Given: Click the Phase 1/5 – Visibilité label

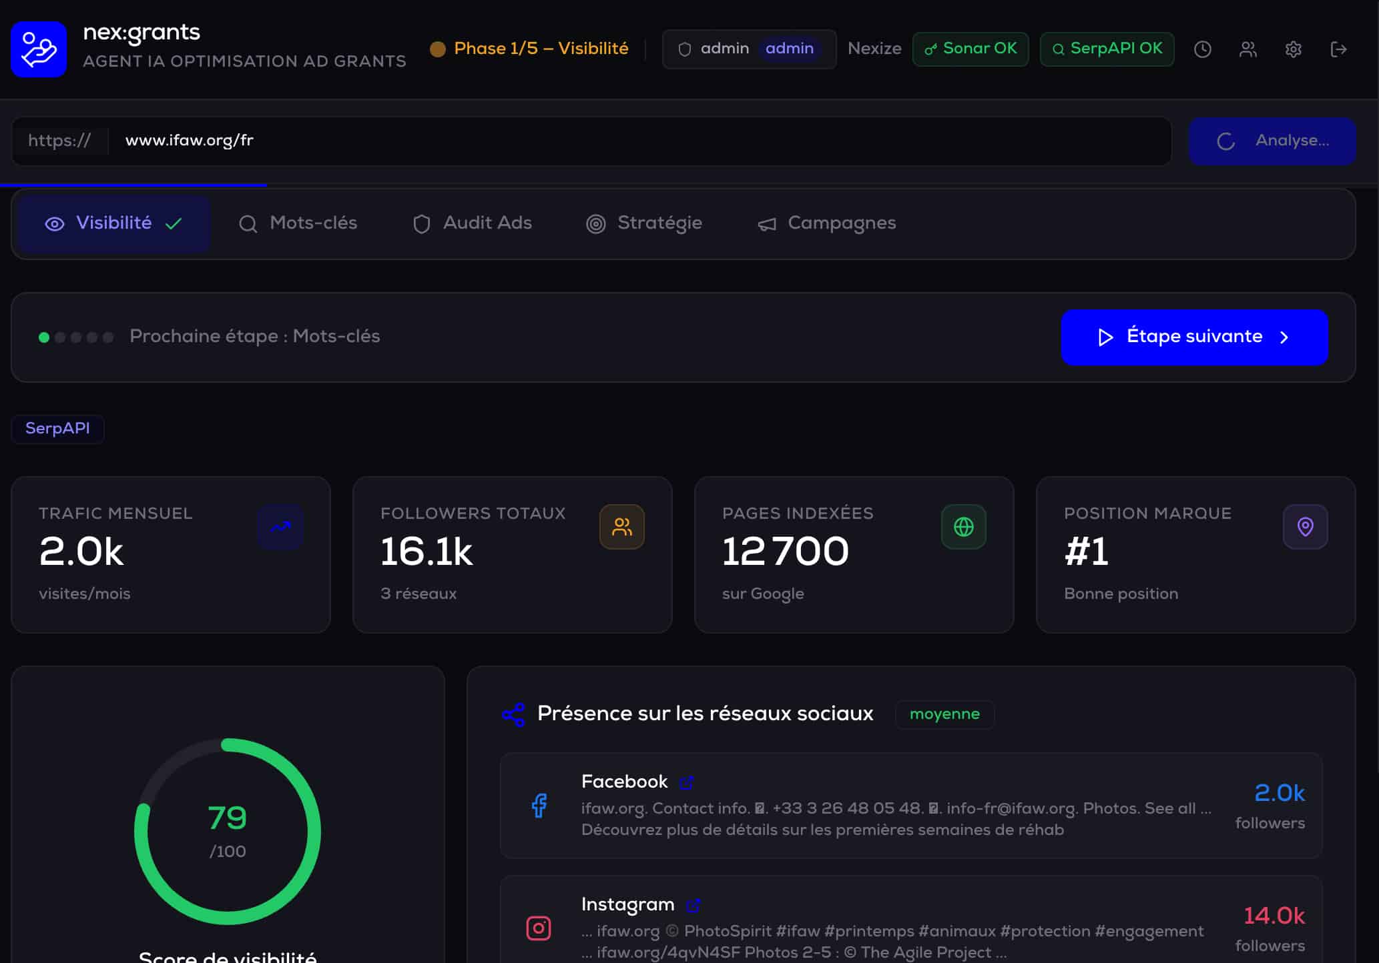Looking at the screenshot, I should pos(541,49).
